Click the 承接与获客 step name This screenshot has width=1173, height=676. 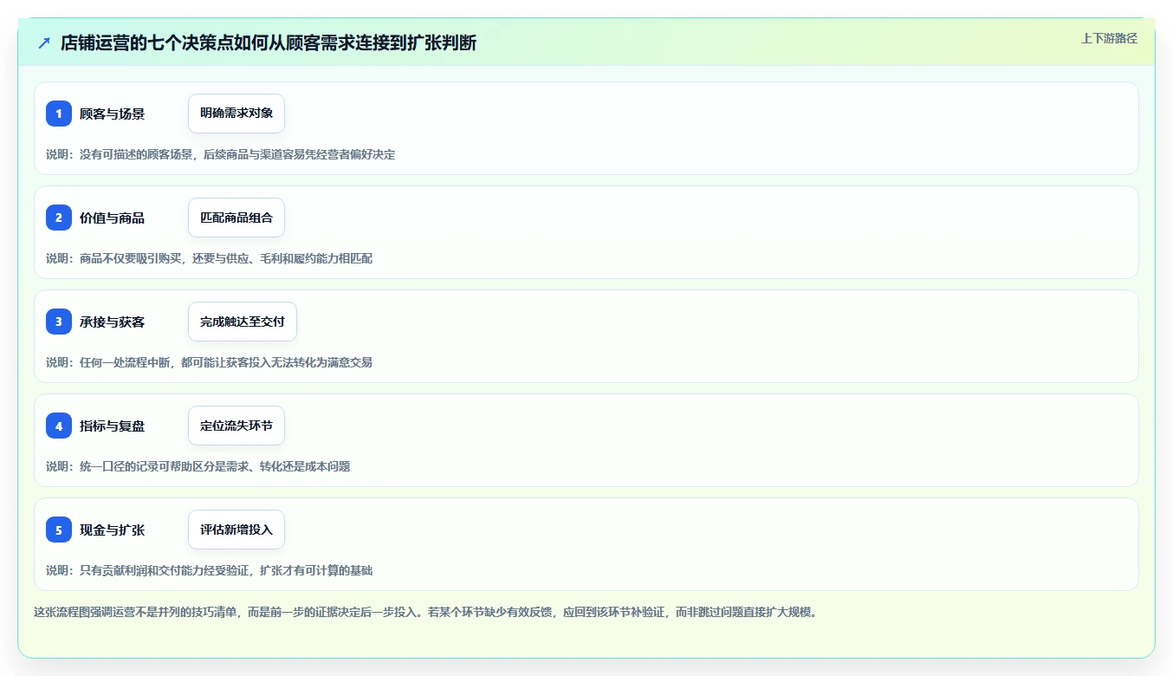(x=112, y=322)
